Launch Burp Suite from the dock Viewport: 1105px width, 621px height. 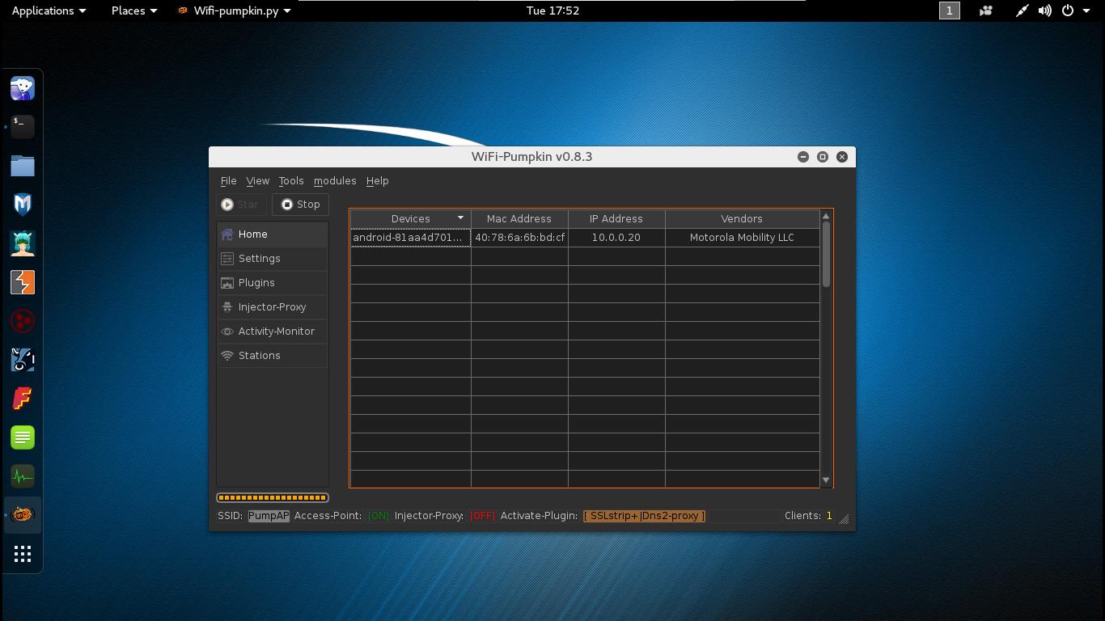point(23,282)
